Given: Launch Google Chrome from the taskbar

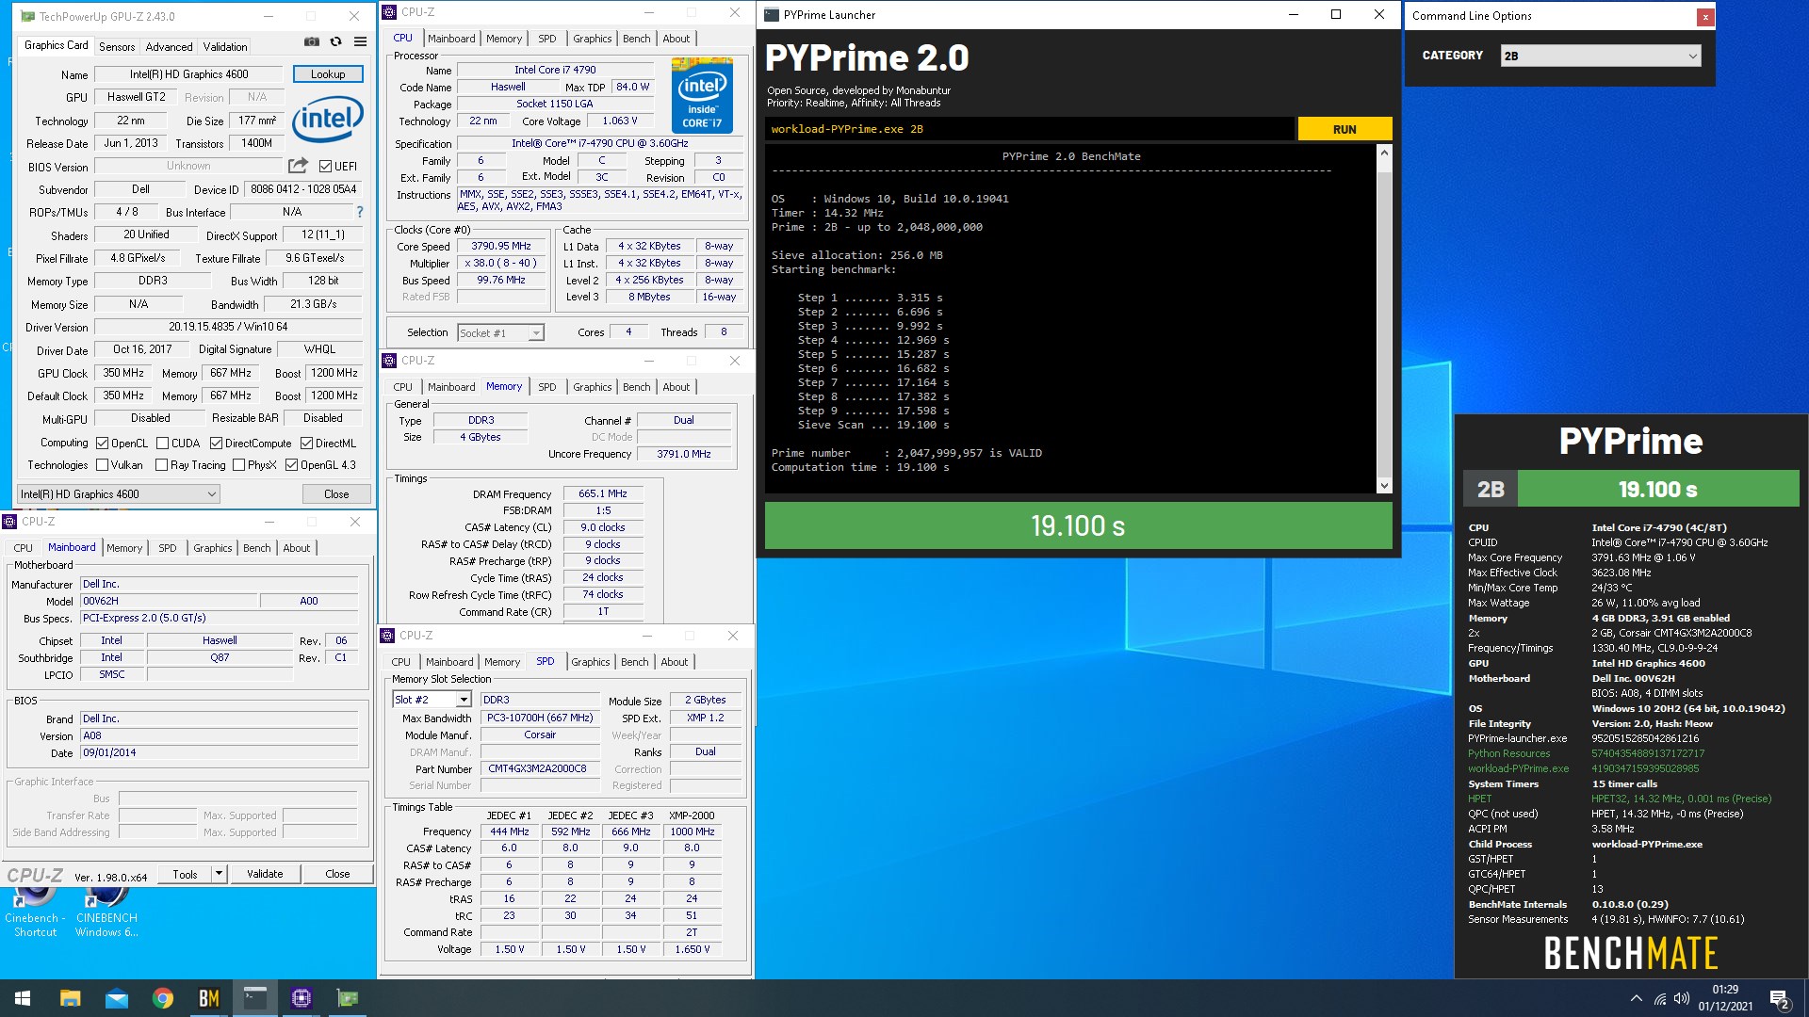Looking at the screenshot, I should [x=162, y=998].
